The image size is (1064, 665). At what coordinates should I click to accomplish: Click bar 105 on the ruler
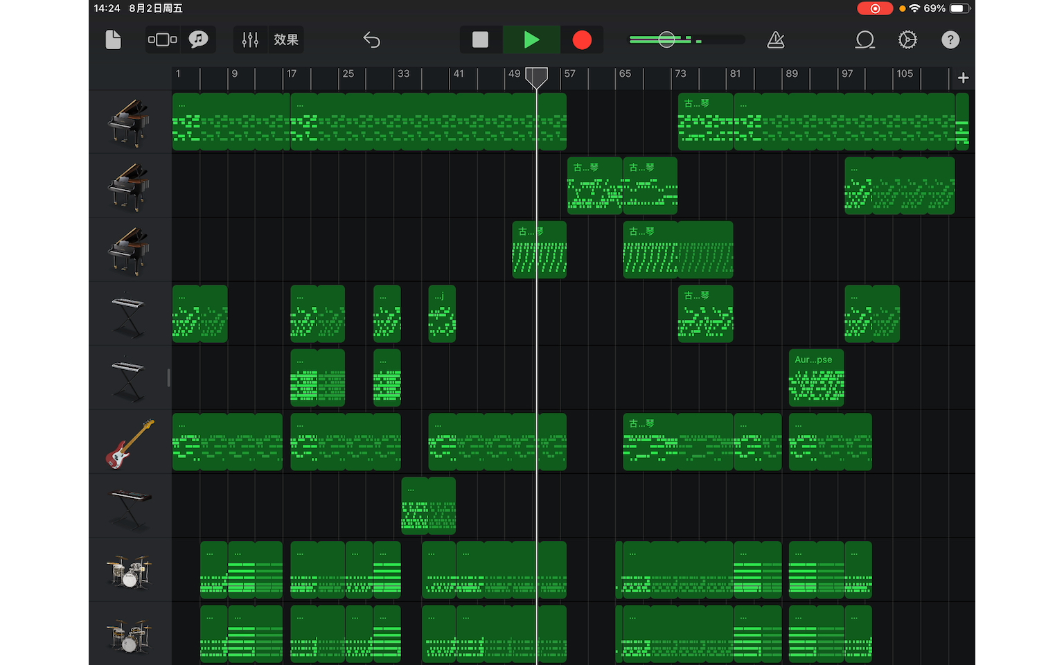[x=905, y=74]
